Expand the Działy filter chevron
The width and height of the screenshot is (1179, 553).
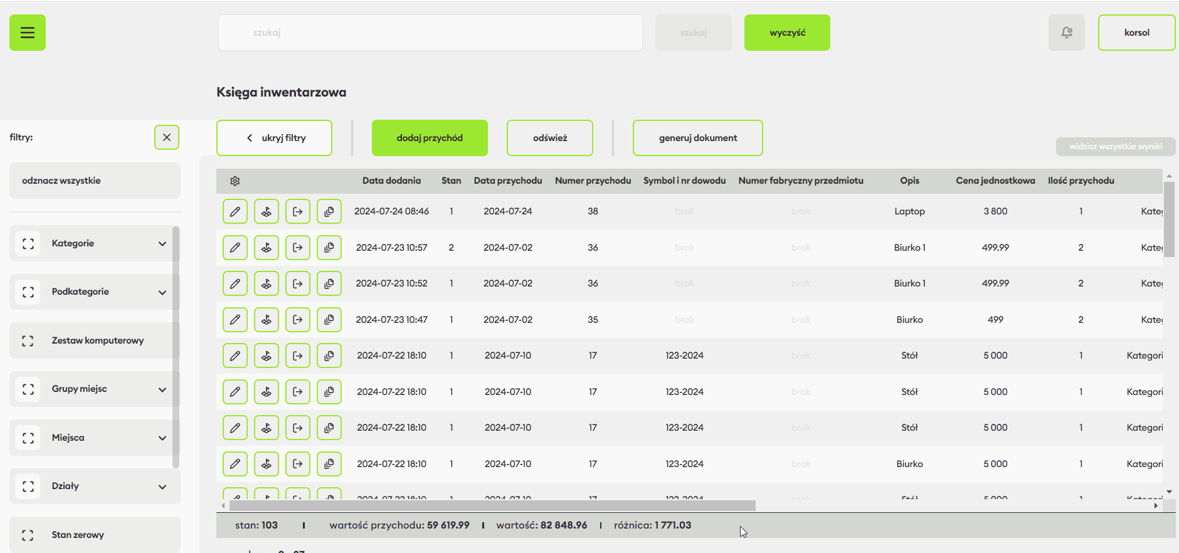(162, 487)
